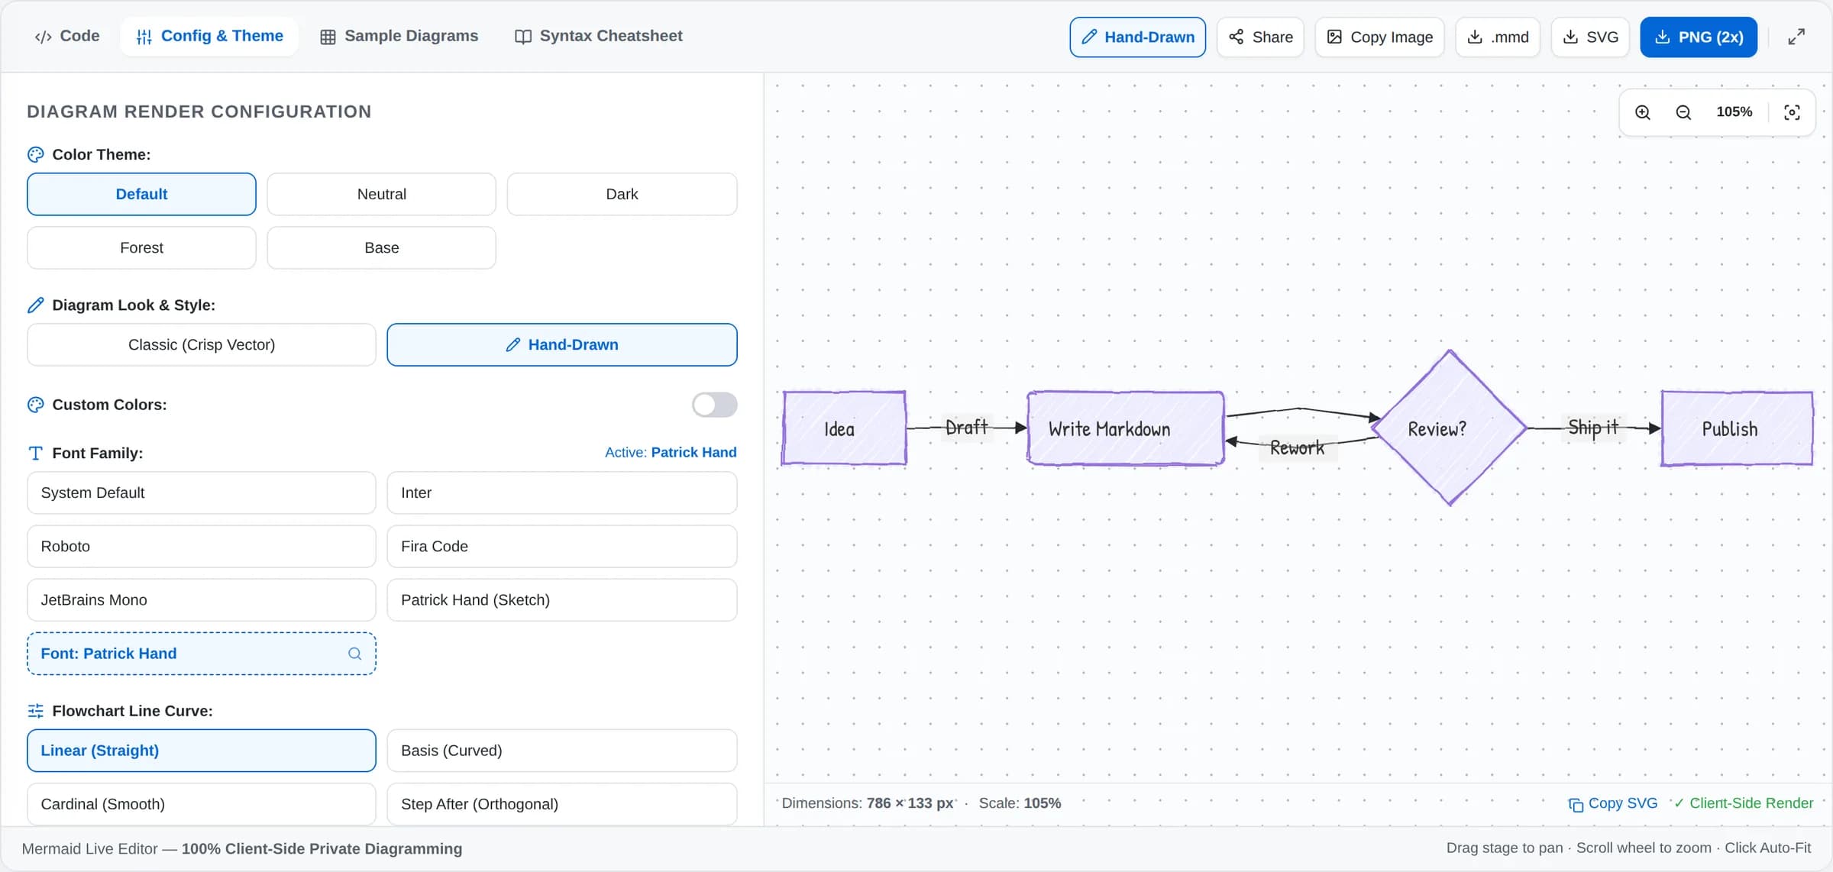This screenshot has height=872, width=1833.
Task: Switch to the Code tab
Action: click(67, 37)
